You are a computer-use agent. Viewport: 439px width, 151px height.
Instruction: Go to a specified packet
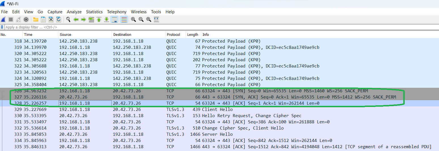pos(91,19)
